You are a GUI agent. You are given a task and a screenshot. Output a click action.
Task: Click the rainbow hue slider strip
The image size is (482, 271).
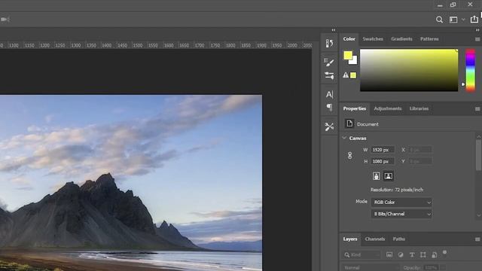click(470, 70)
